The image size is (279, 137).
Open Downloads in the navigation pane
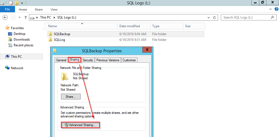[22, 39]
